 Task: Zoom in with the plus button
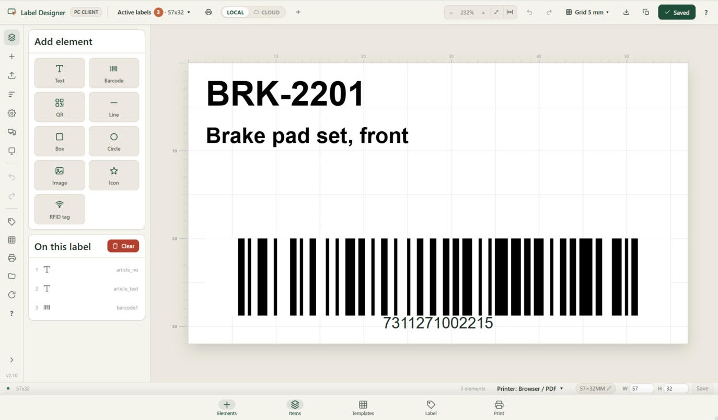pyautogui.click(x=483, y=12)
